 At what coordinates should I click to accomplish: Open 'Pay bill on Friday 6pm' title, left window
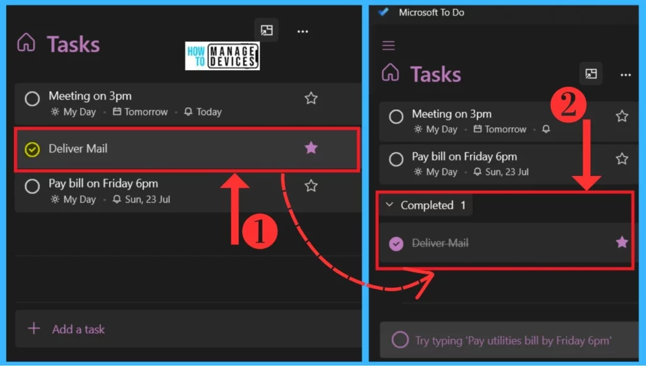[103, 184]
